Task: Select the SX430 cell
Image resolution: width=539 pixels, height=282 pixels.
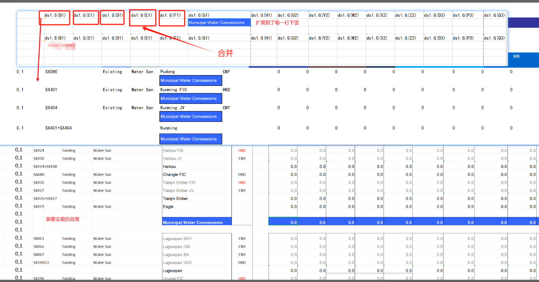Action: pos(39,158)
